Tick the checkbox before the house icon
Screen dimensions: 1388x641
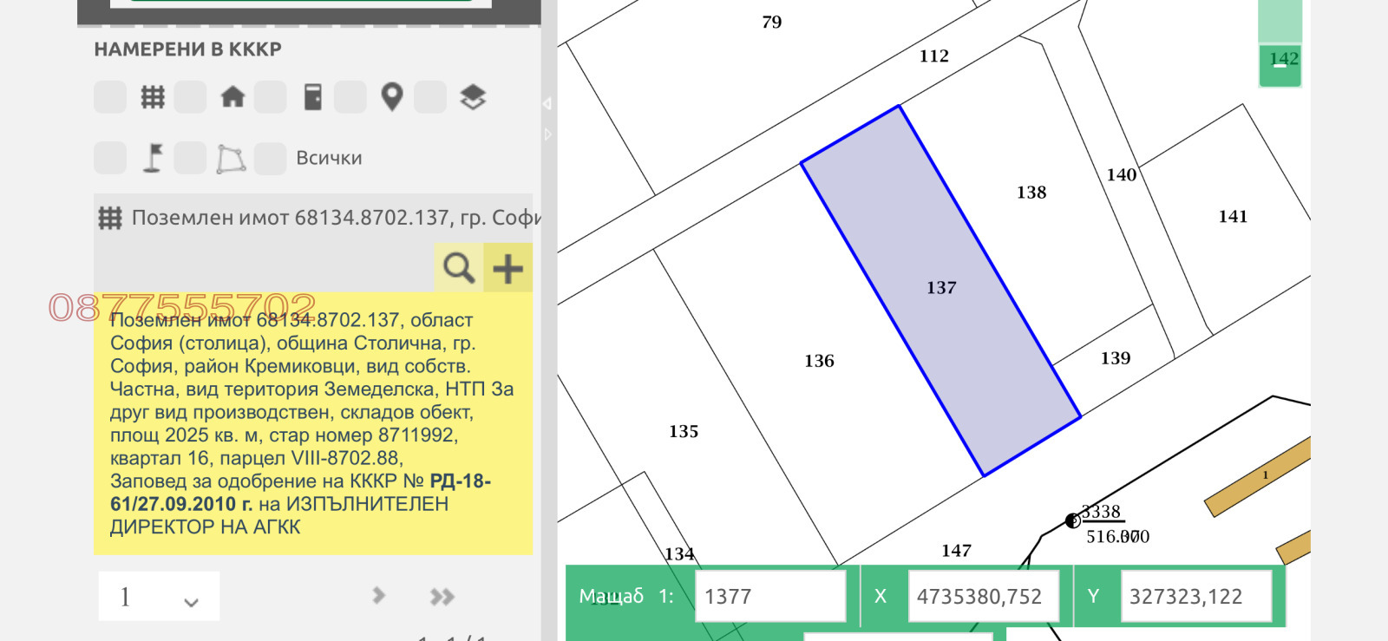coord(190,97)
